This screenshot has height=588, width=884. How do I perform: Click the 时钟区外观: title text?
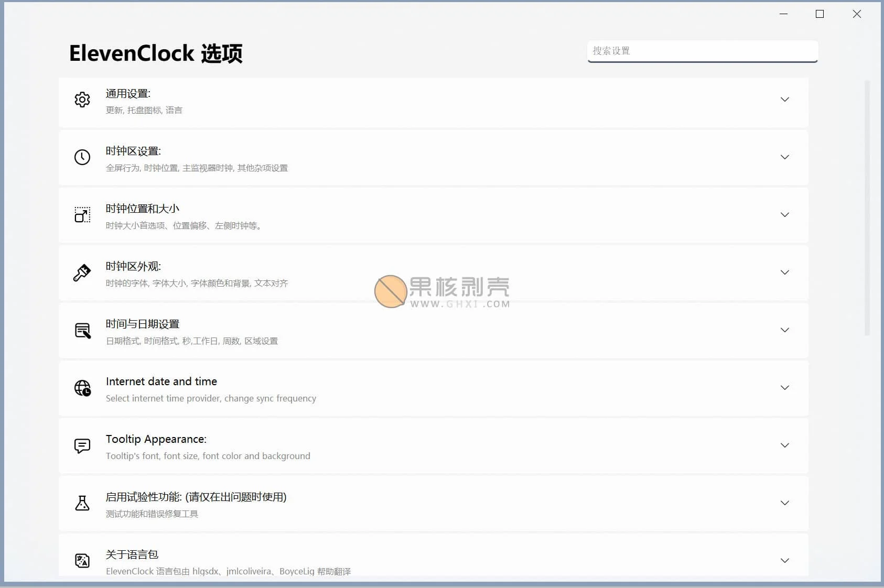point(133,267)
